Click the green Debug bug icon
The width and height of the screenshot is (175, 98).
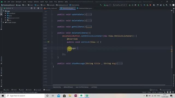point(138,5)
